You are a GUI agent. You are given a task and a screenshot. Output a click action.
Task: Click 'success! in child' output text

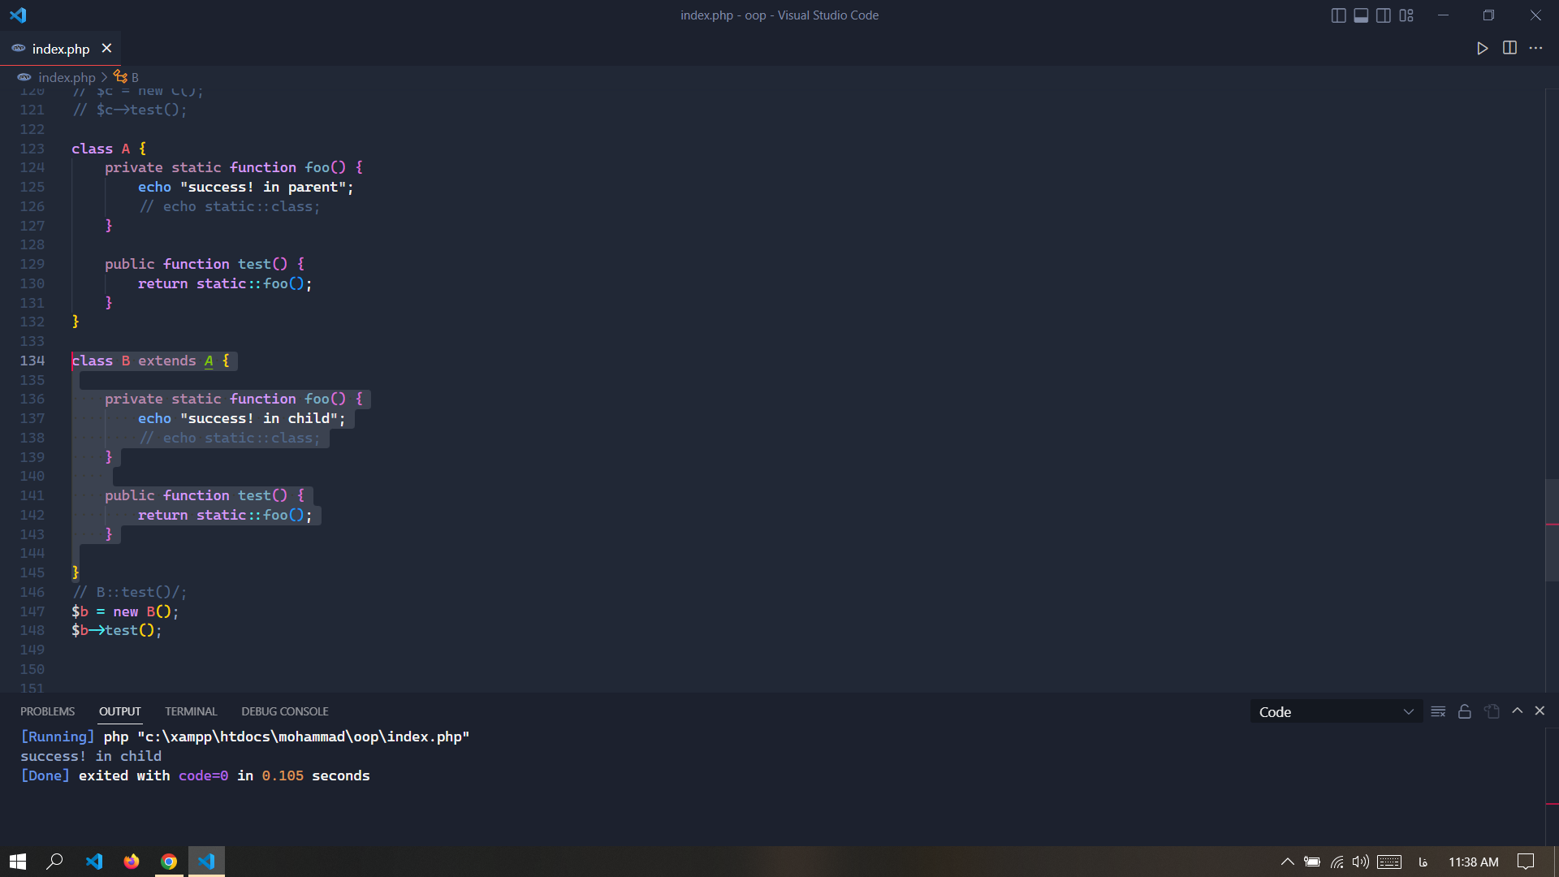coord(91,756)
